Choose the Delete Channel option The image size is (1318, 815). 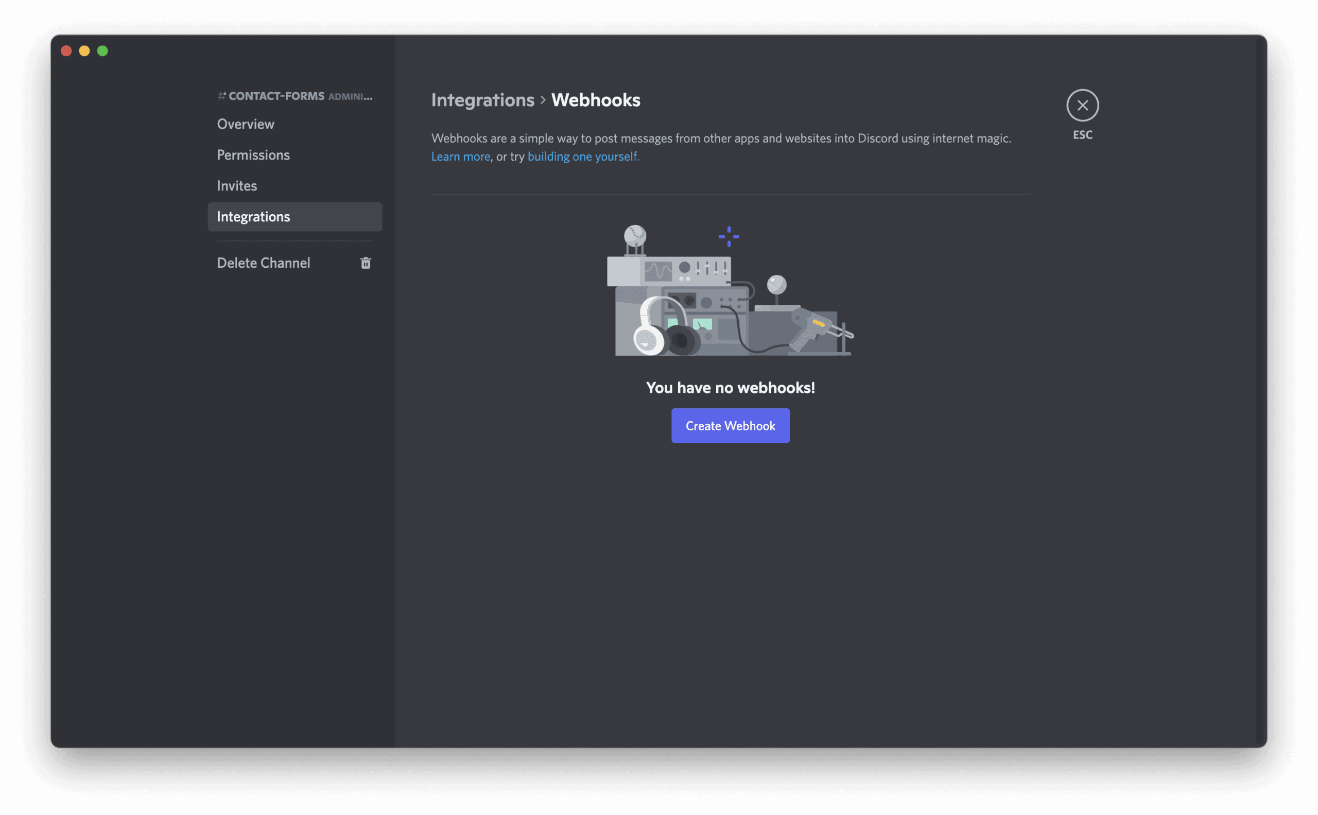tap(263, 263)
